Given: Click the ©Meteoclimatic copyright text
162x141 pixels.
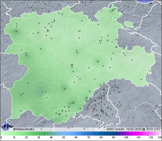Looking at the screenshot, I should [x=24, y=129].
